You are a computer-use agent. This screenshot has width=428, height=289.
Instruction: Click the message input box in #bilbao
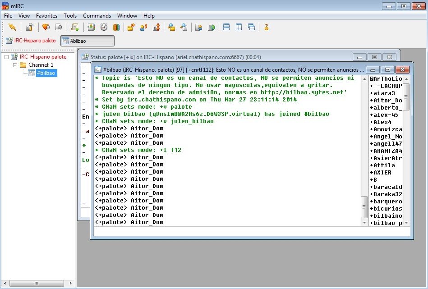252,231
